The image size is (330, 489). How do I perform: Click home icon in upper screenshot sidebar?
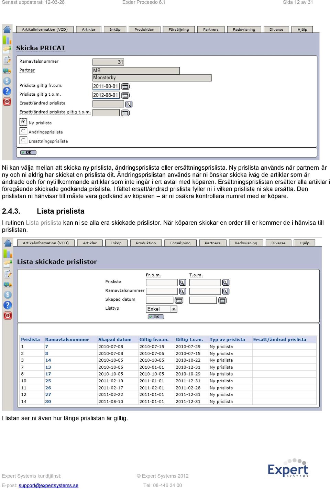[7, 30]
